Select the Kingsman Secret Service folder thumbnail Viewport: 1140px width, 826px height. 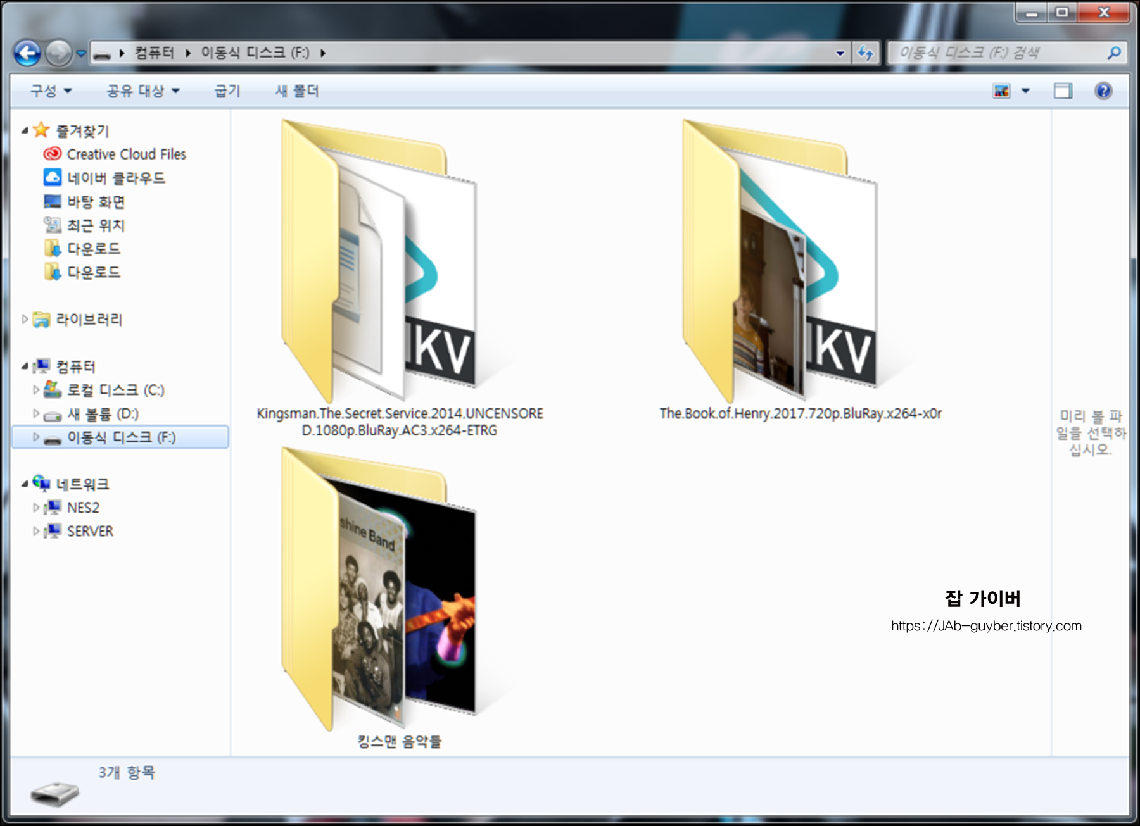coord(379,261)
